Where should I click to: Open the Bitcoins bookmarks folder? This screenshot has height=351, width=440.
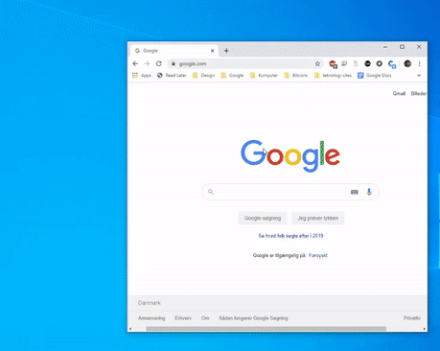296,76
